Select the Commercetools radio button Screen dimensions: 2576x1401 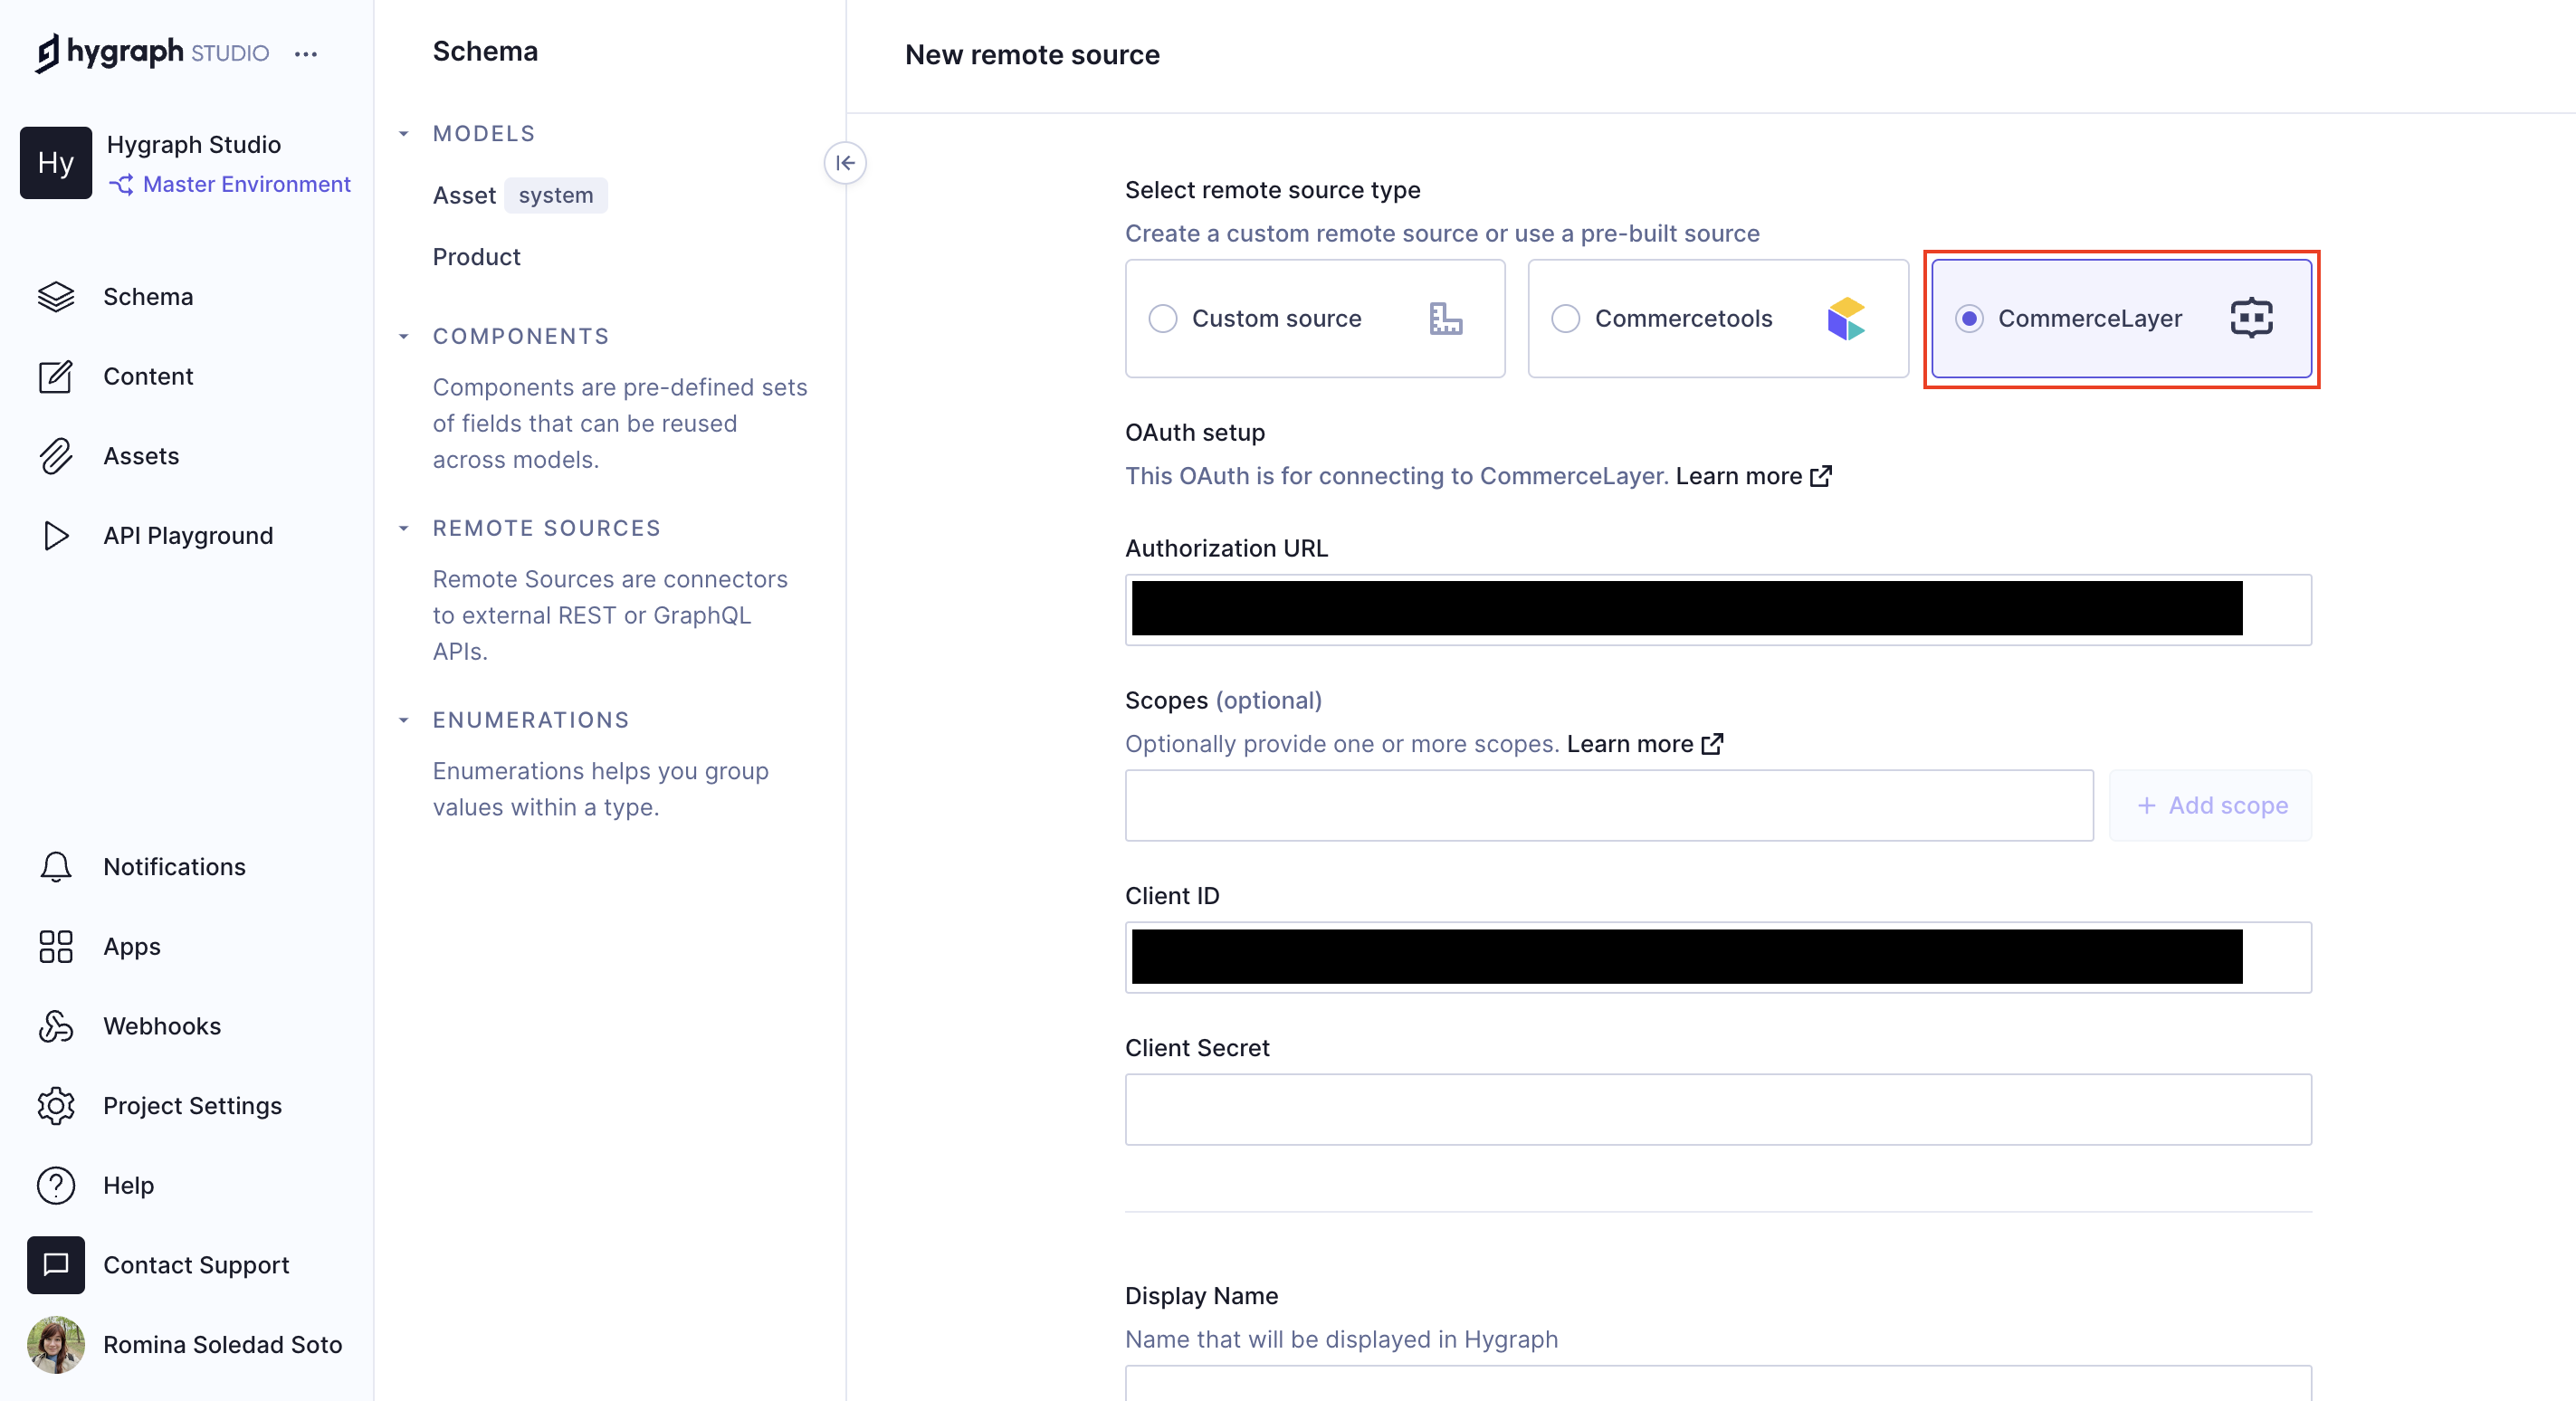[1565, 319]
